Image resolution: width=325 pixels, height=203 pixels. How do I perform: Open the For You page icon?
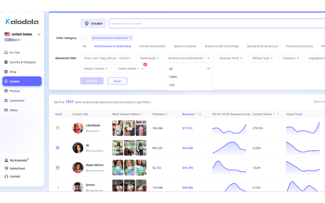pyautogui.click(x=6, y=52)
